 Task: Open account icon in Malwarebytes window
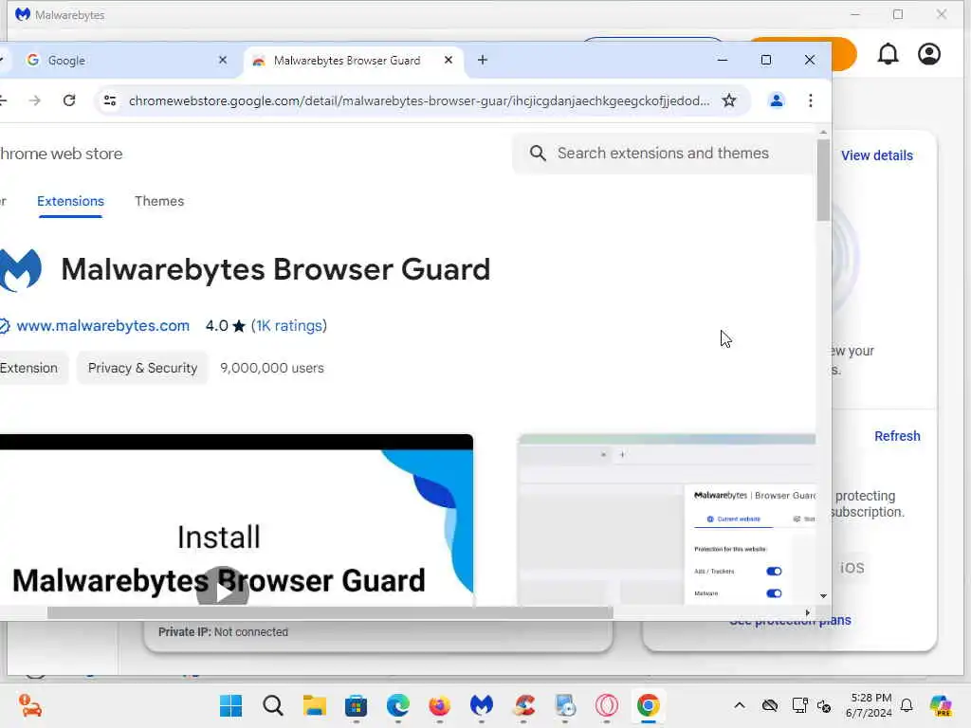929,54
